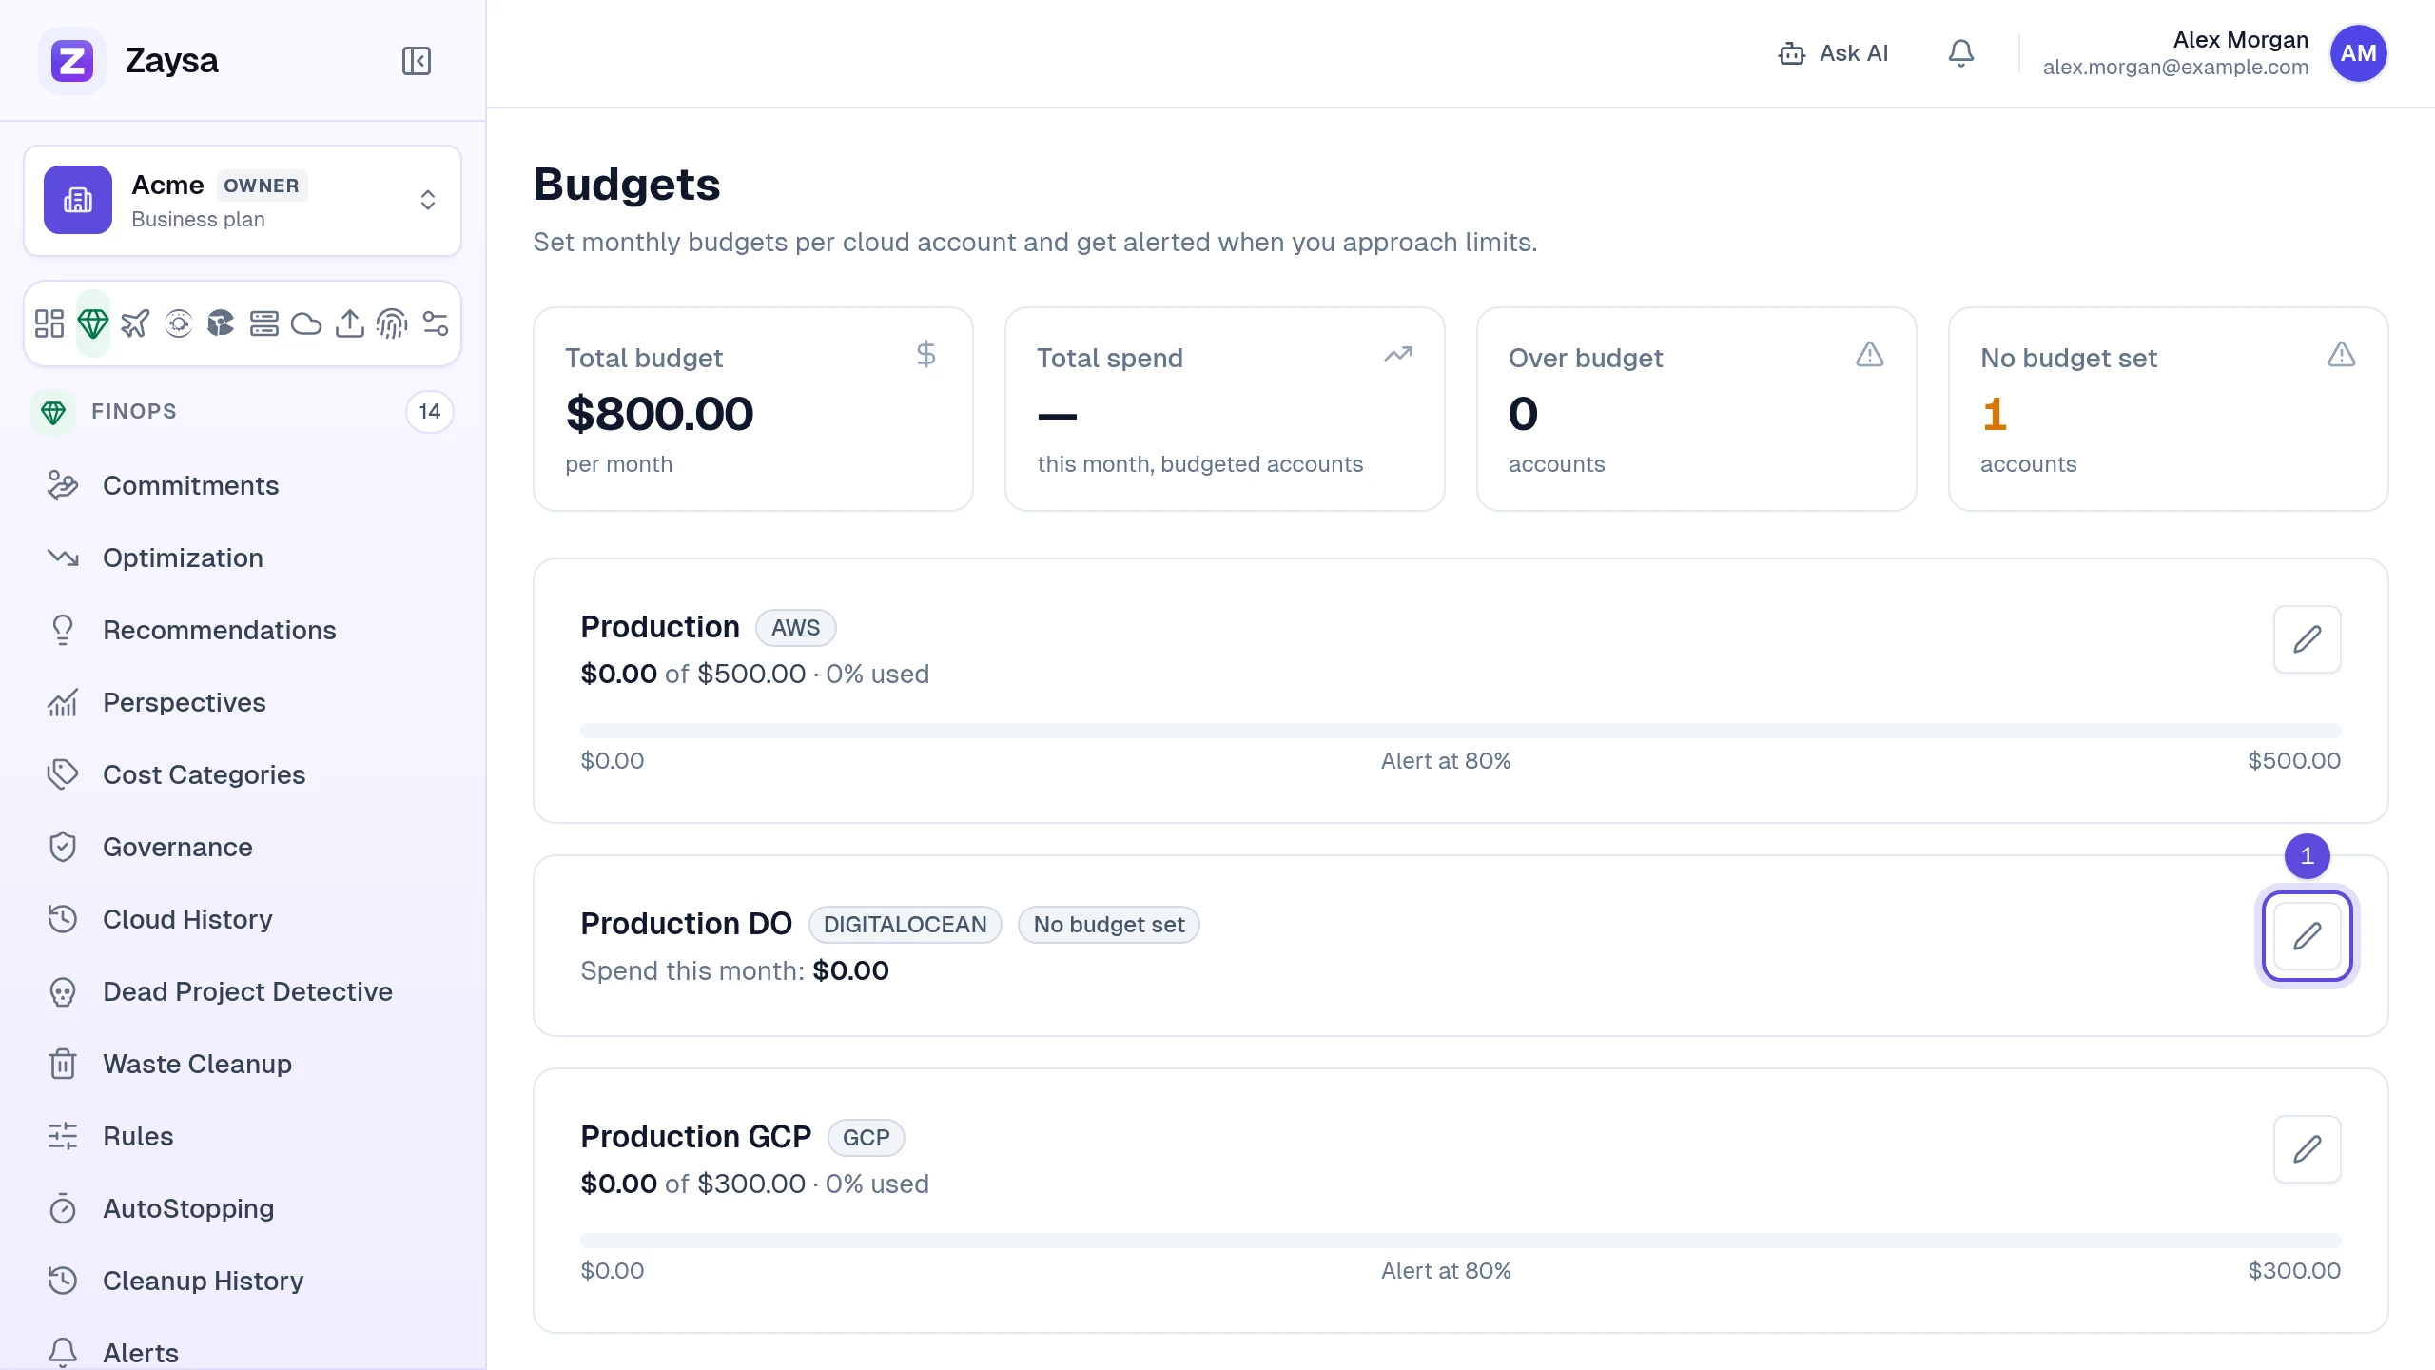Viewport: 2435px width, 1370px height.
Task: Open notifications bell in header
Action: point(1960,53)
